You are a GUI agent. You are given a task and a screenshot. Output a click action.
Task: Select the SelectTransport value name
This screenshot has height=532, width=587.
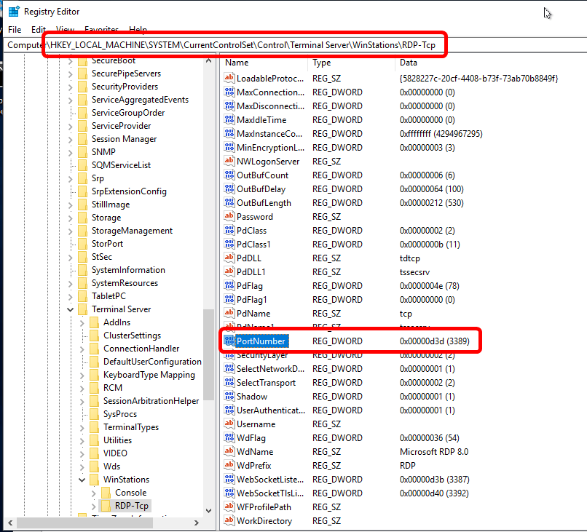266,383
